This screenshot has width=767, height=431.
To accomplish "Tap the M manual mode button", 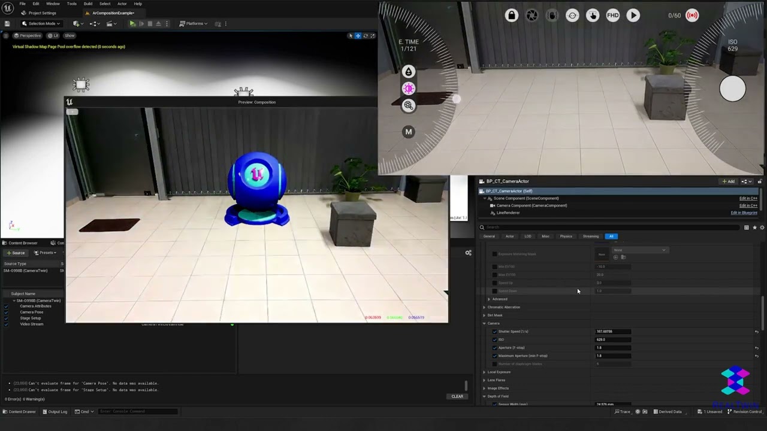I will coord(408,132).
